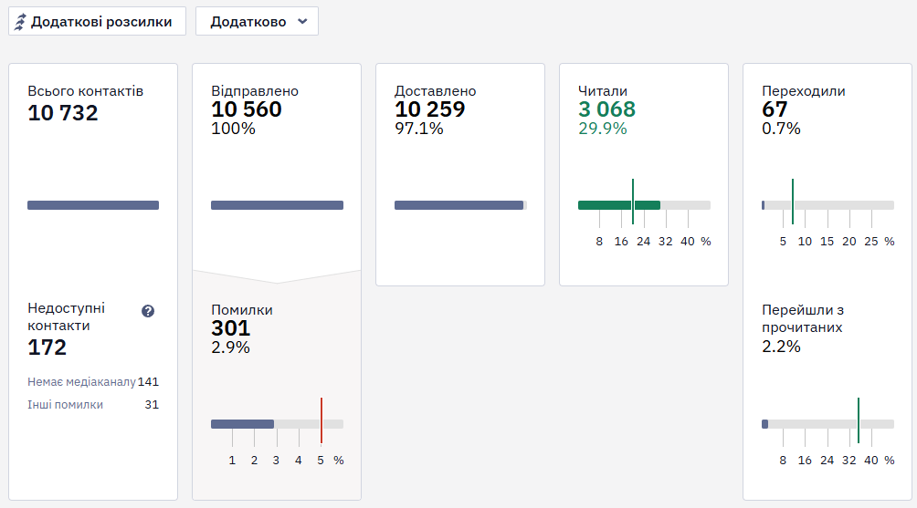This screenshot has width=917, height=508.
Task: Click the Додаткові розсилки button
Action: click(97, 22)
